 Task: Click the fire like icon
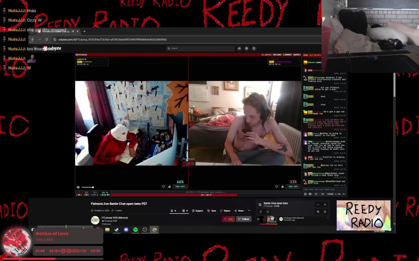[x=173, y=211]
